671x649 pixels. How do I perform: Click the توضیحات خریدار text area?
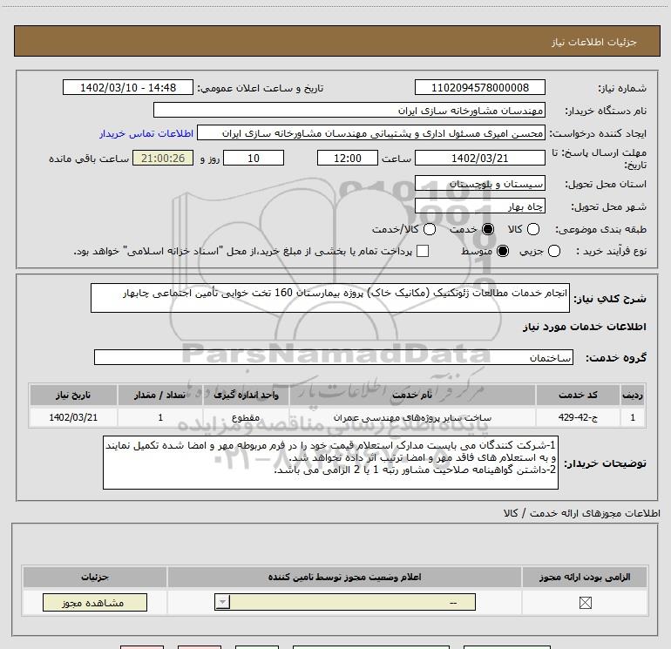tap(330, 463)
